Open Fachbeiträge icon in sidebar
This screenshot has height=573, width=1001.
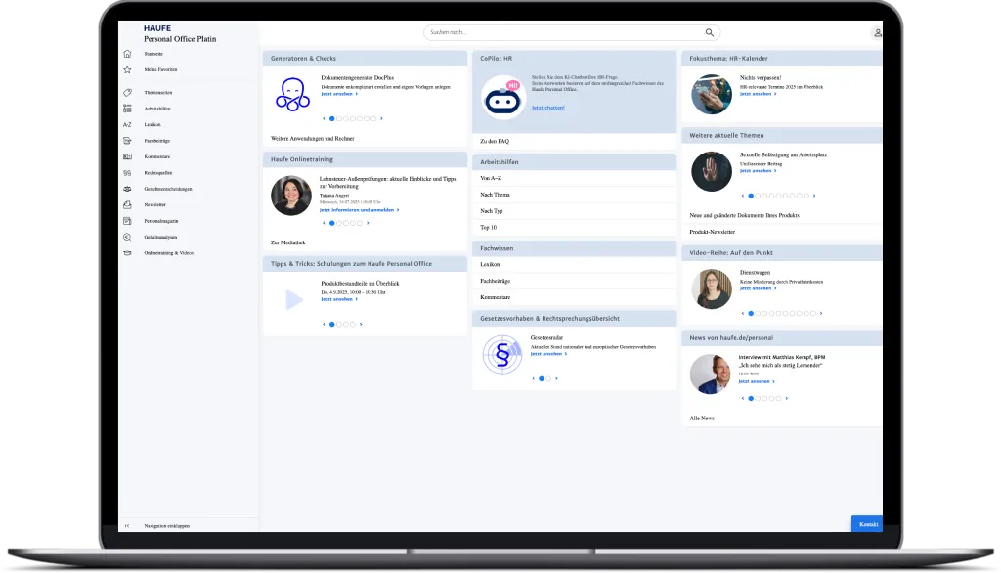click(127, 141)
